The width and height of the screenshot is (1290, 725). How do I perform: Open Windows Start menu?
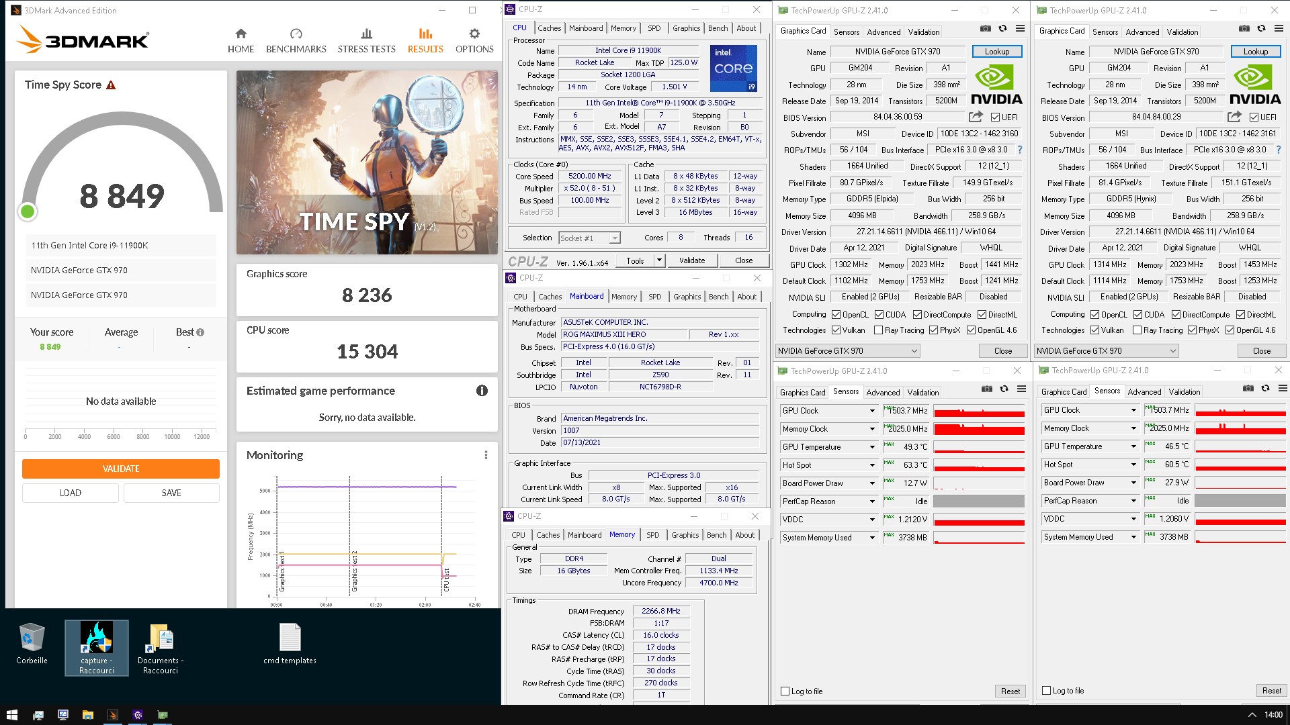tap(12, 715)
